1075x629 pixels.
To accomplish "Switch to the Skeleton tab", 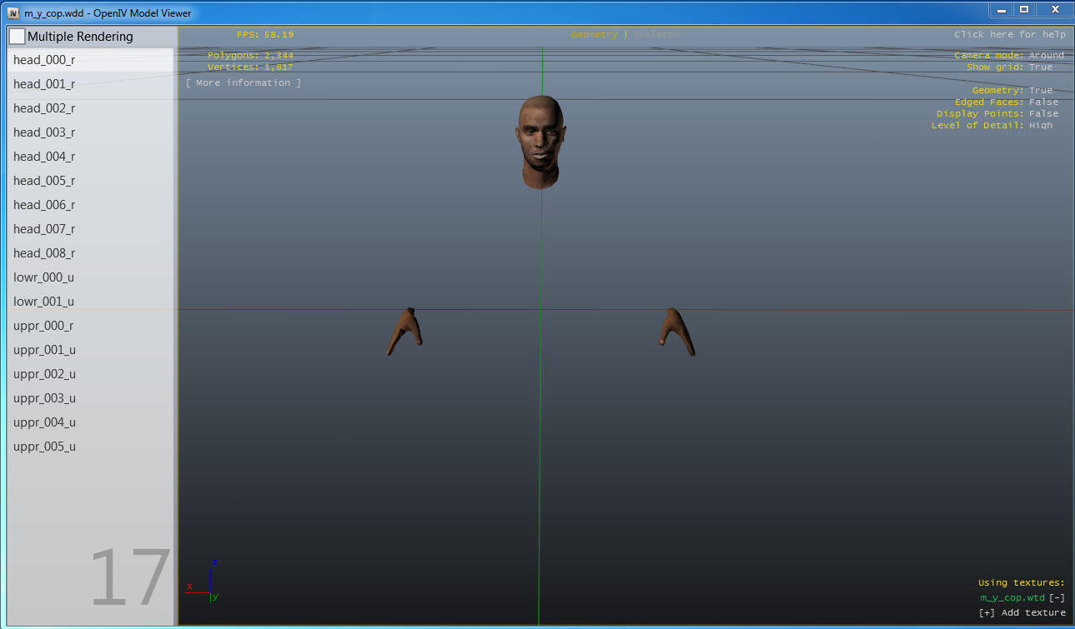I will coord(656,34).
